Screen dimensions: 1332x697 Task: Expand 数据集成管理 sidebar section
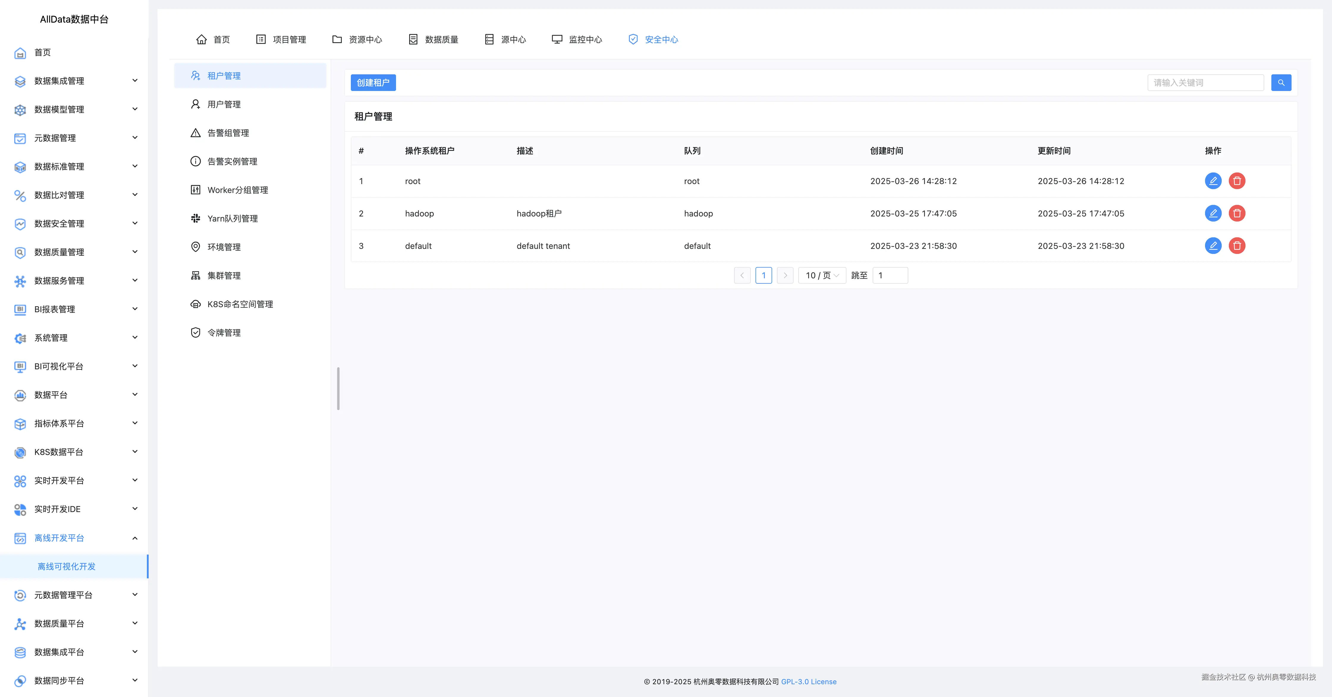click(75, 81)
